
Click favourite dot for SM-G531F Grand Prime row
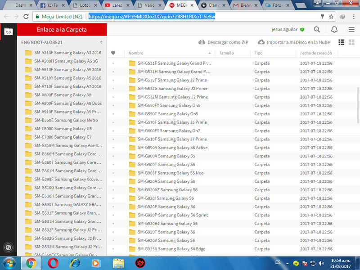(x=113, y=63)
